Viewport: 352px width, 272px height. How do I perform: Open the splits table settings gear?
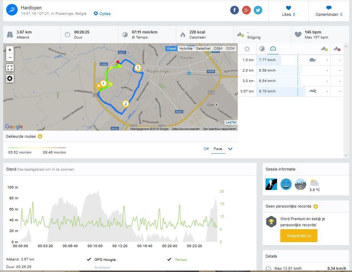point(247,49)
